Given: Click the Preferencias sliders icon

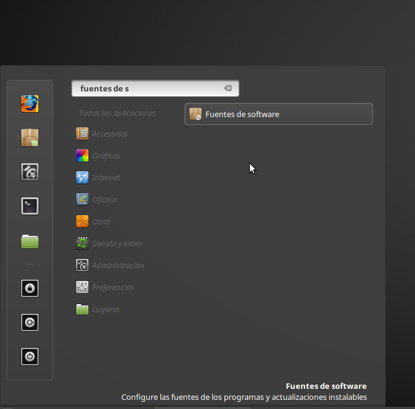Looking at the screenshot, I should [x=82, y=287].
